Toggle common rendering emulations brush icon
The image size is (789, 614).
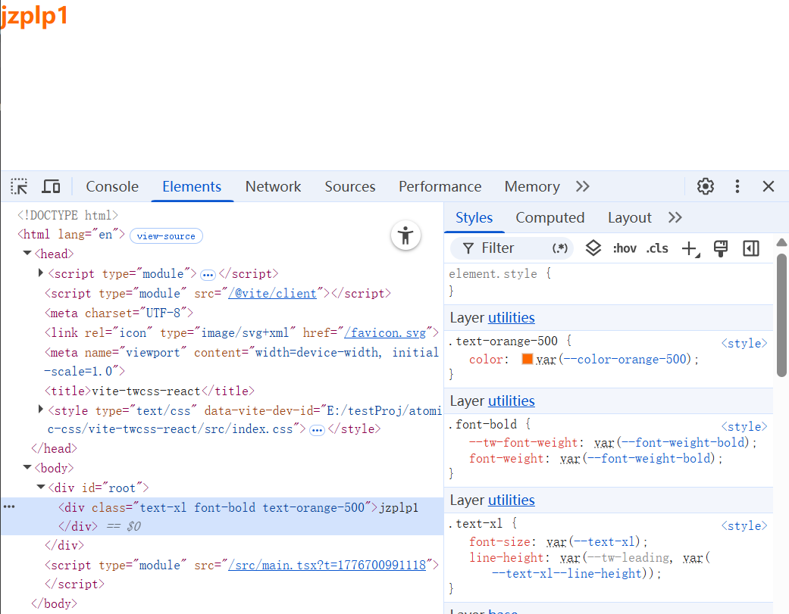[x=721, y=248]
